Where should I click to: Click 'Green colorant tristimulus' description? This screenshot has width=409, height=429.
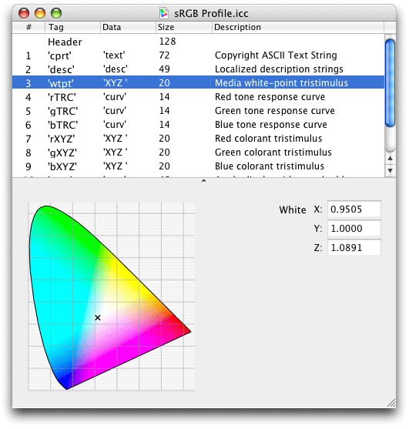click(273, 152)
